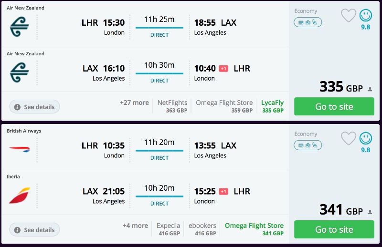This screenshot has width=382, height=247.
Task: Click amenities icons on the Air New Zealand result
Action: 308,22
